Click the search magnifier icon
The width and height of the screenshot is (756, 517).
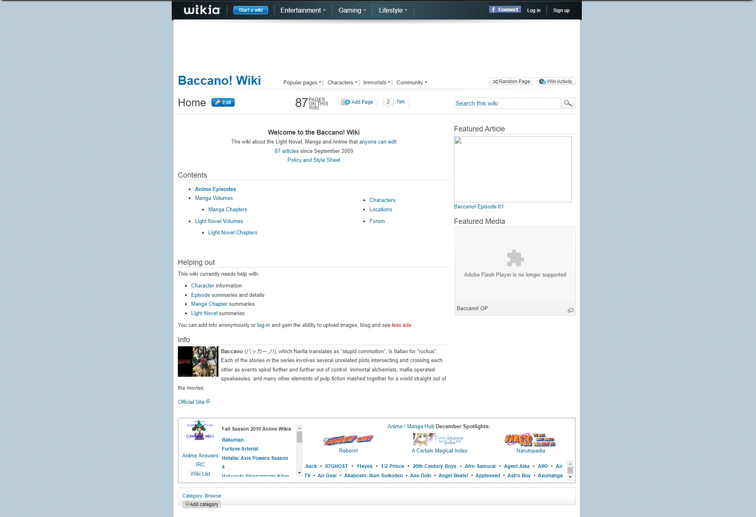568,103
